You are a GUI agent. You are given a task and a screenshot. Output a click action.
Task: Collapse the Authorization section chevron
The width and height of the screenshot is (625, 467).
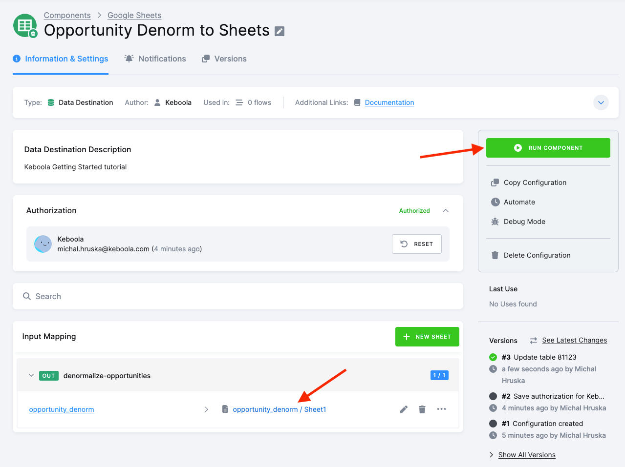point(446,211)
